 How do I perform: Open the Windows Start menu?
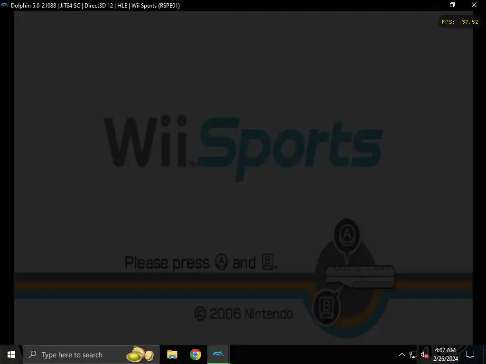pos(11,355)
